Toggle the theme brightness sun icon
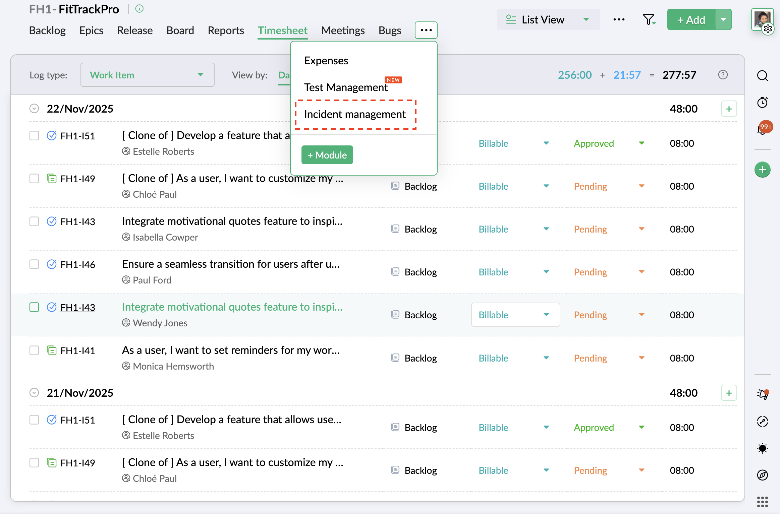Viewport: 780px width, 514px height. [x=763, y=448]
